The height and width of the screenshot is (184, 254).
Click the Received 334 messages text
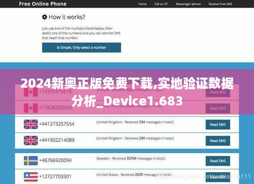[135, 122]
